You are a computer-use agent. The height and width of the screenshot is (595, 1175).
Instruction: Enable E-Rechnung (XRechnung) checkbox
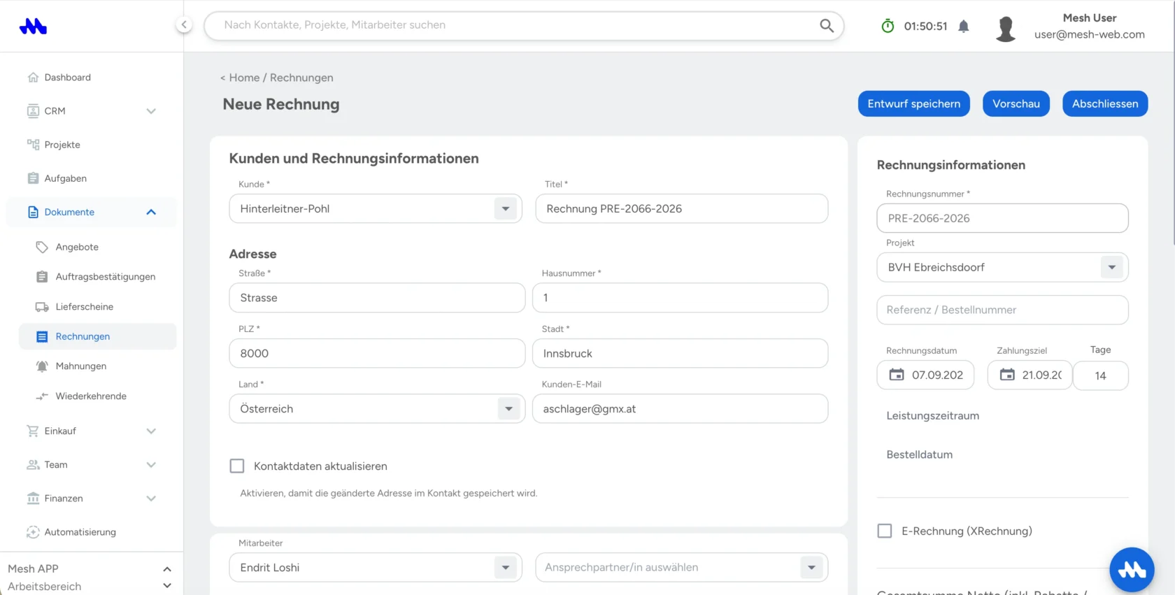[885, 531]
